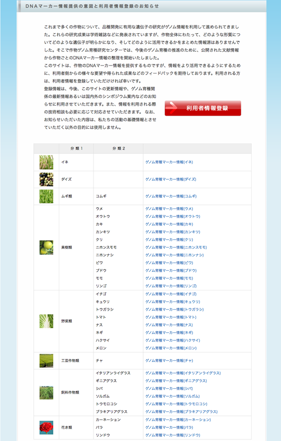
Task: Open ゲノム育種マーカー情報(モモ) link
Action: coord(169,278)
